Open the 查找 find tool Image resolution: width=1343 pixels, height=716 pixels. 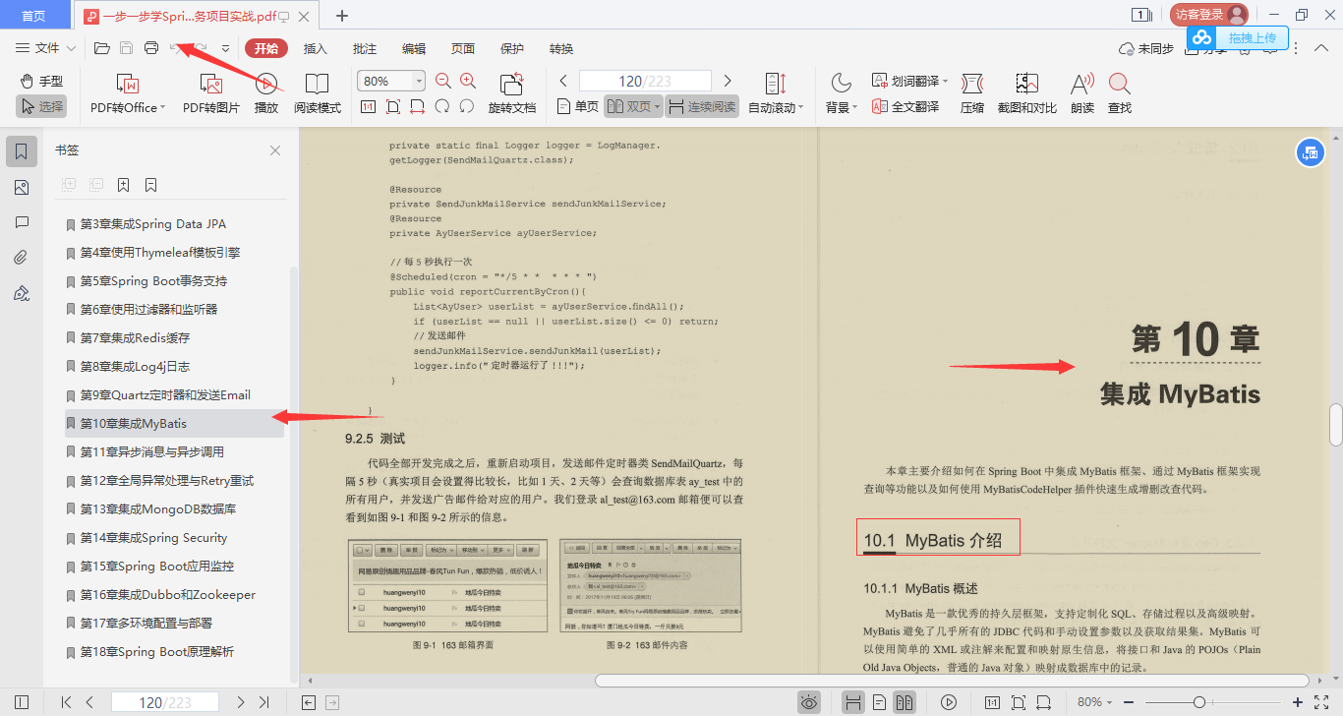click(x=1119, y=94)
